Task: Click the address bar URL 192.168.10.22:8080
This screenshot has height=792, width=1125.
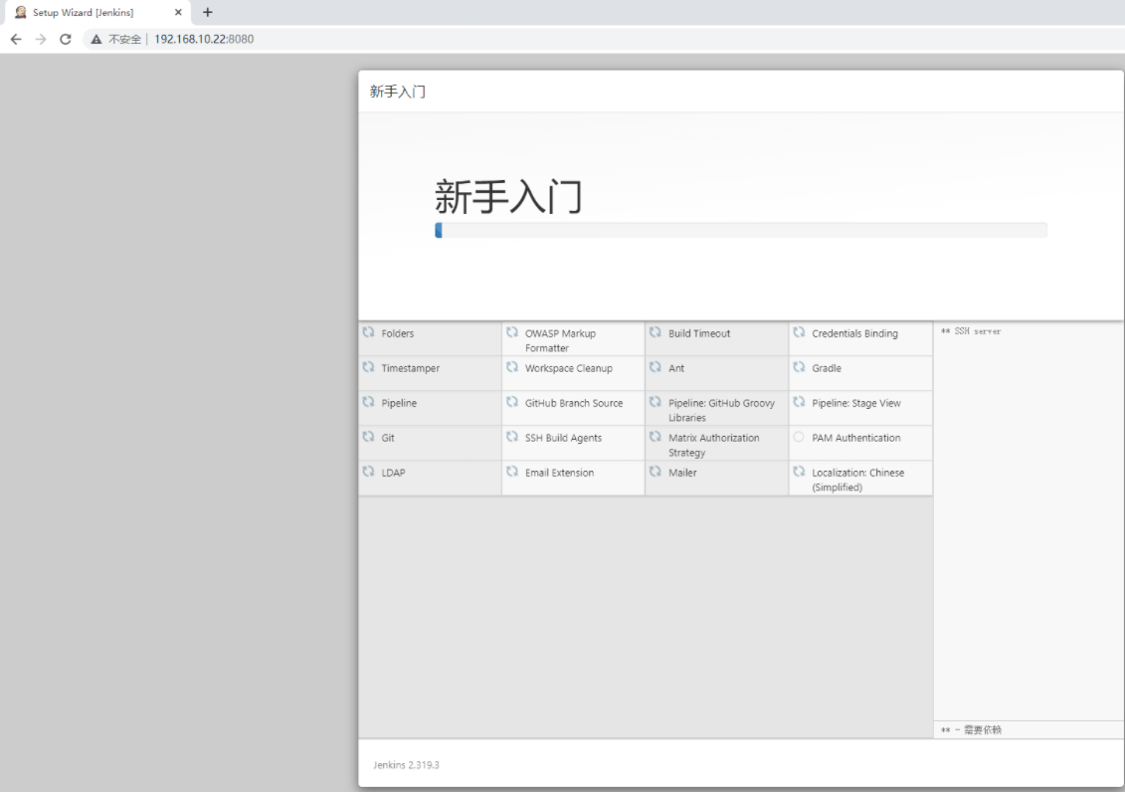Action: click(x=204, y=39)
